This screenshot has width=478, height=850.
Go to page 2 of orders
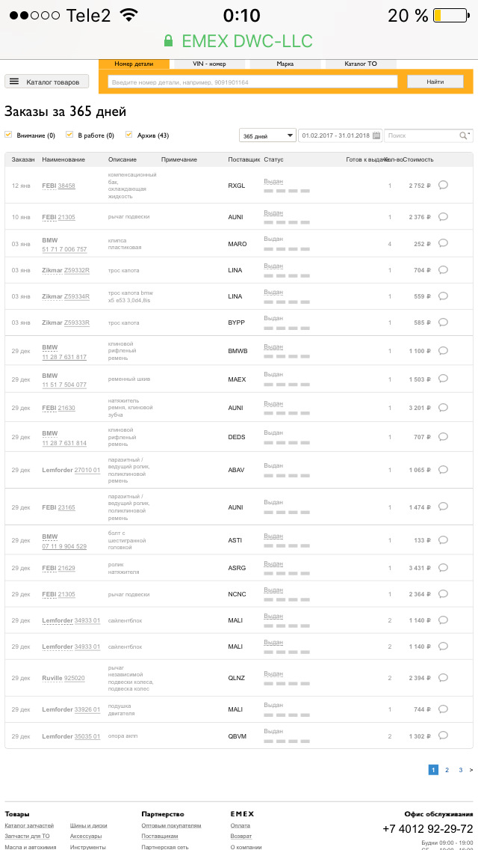(x=447, y=769)
